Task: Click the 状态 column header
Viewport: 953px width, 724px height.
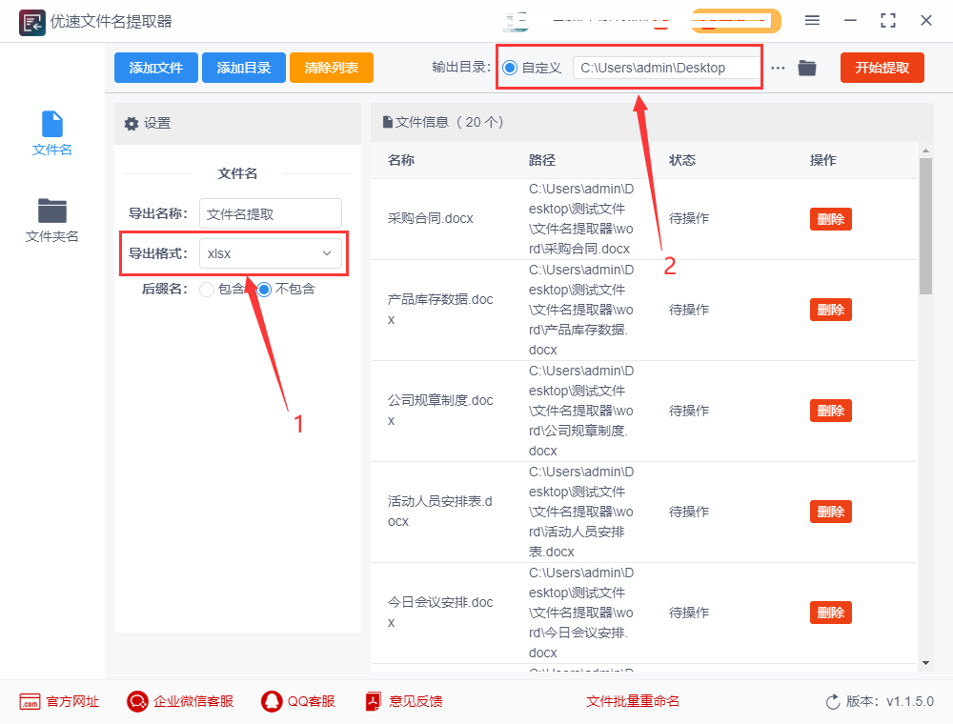Action: (682, 160)
